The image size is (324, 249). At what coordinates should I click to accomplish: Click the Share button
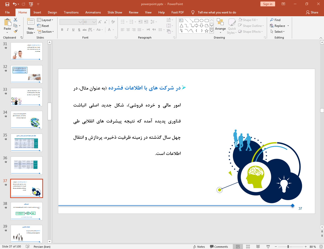(x=312, y=12)
